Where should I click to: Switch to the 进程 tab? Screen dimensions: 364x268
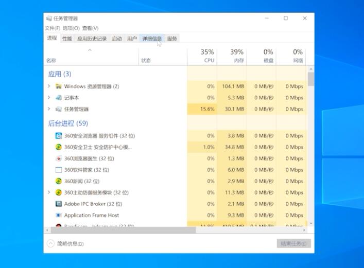pos(52,38)
